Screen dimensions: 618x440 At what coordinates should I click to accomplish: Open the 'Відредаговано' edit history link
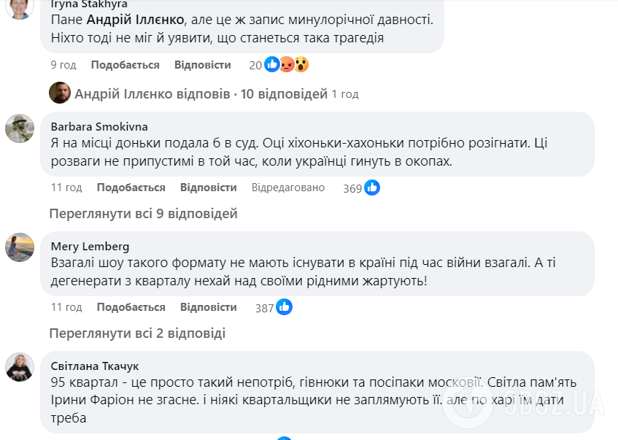click(288, 188)
